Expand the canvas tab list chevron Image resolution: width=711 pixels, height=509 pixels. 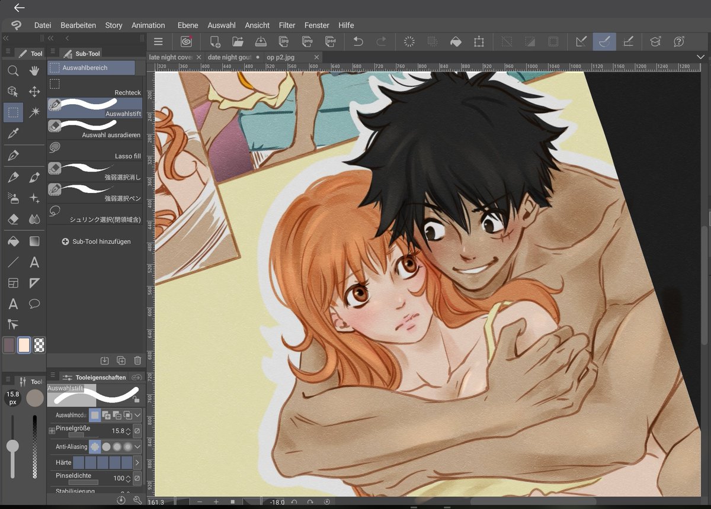click(x=701, y=57)
